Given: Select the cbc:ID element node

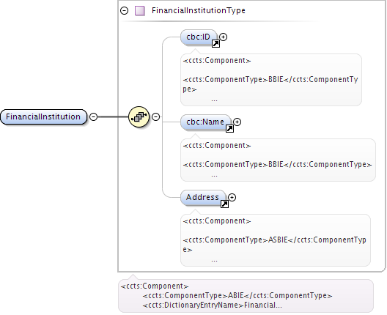Looking at the screenshot, I should coord(199,37).
